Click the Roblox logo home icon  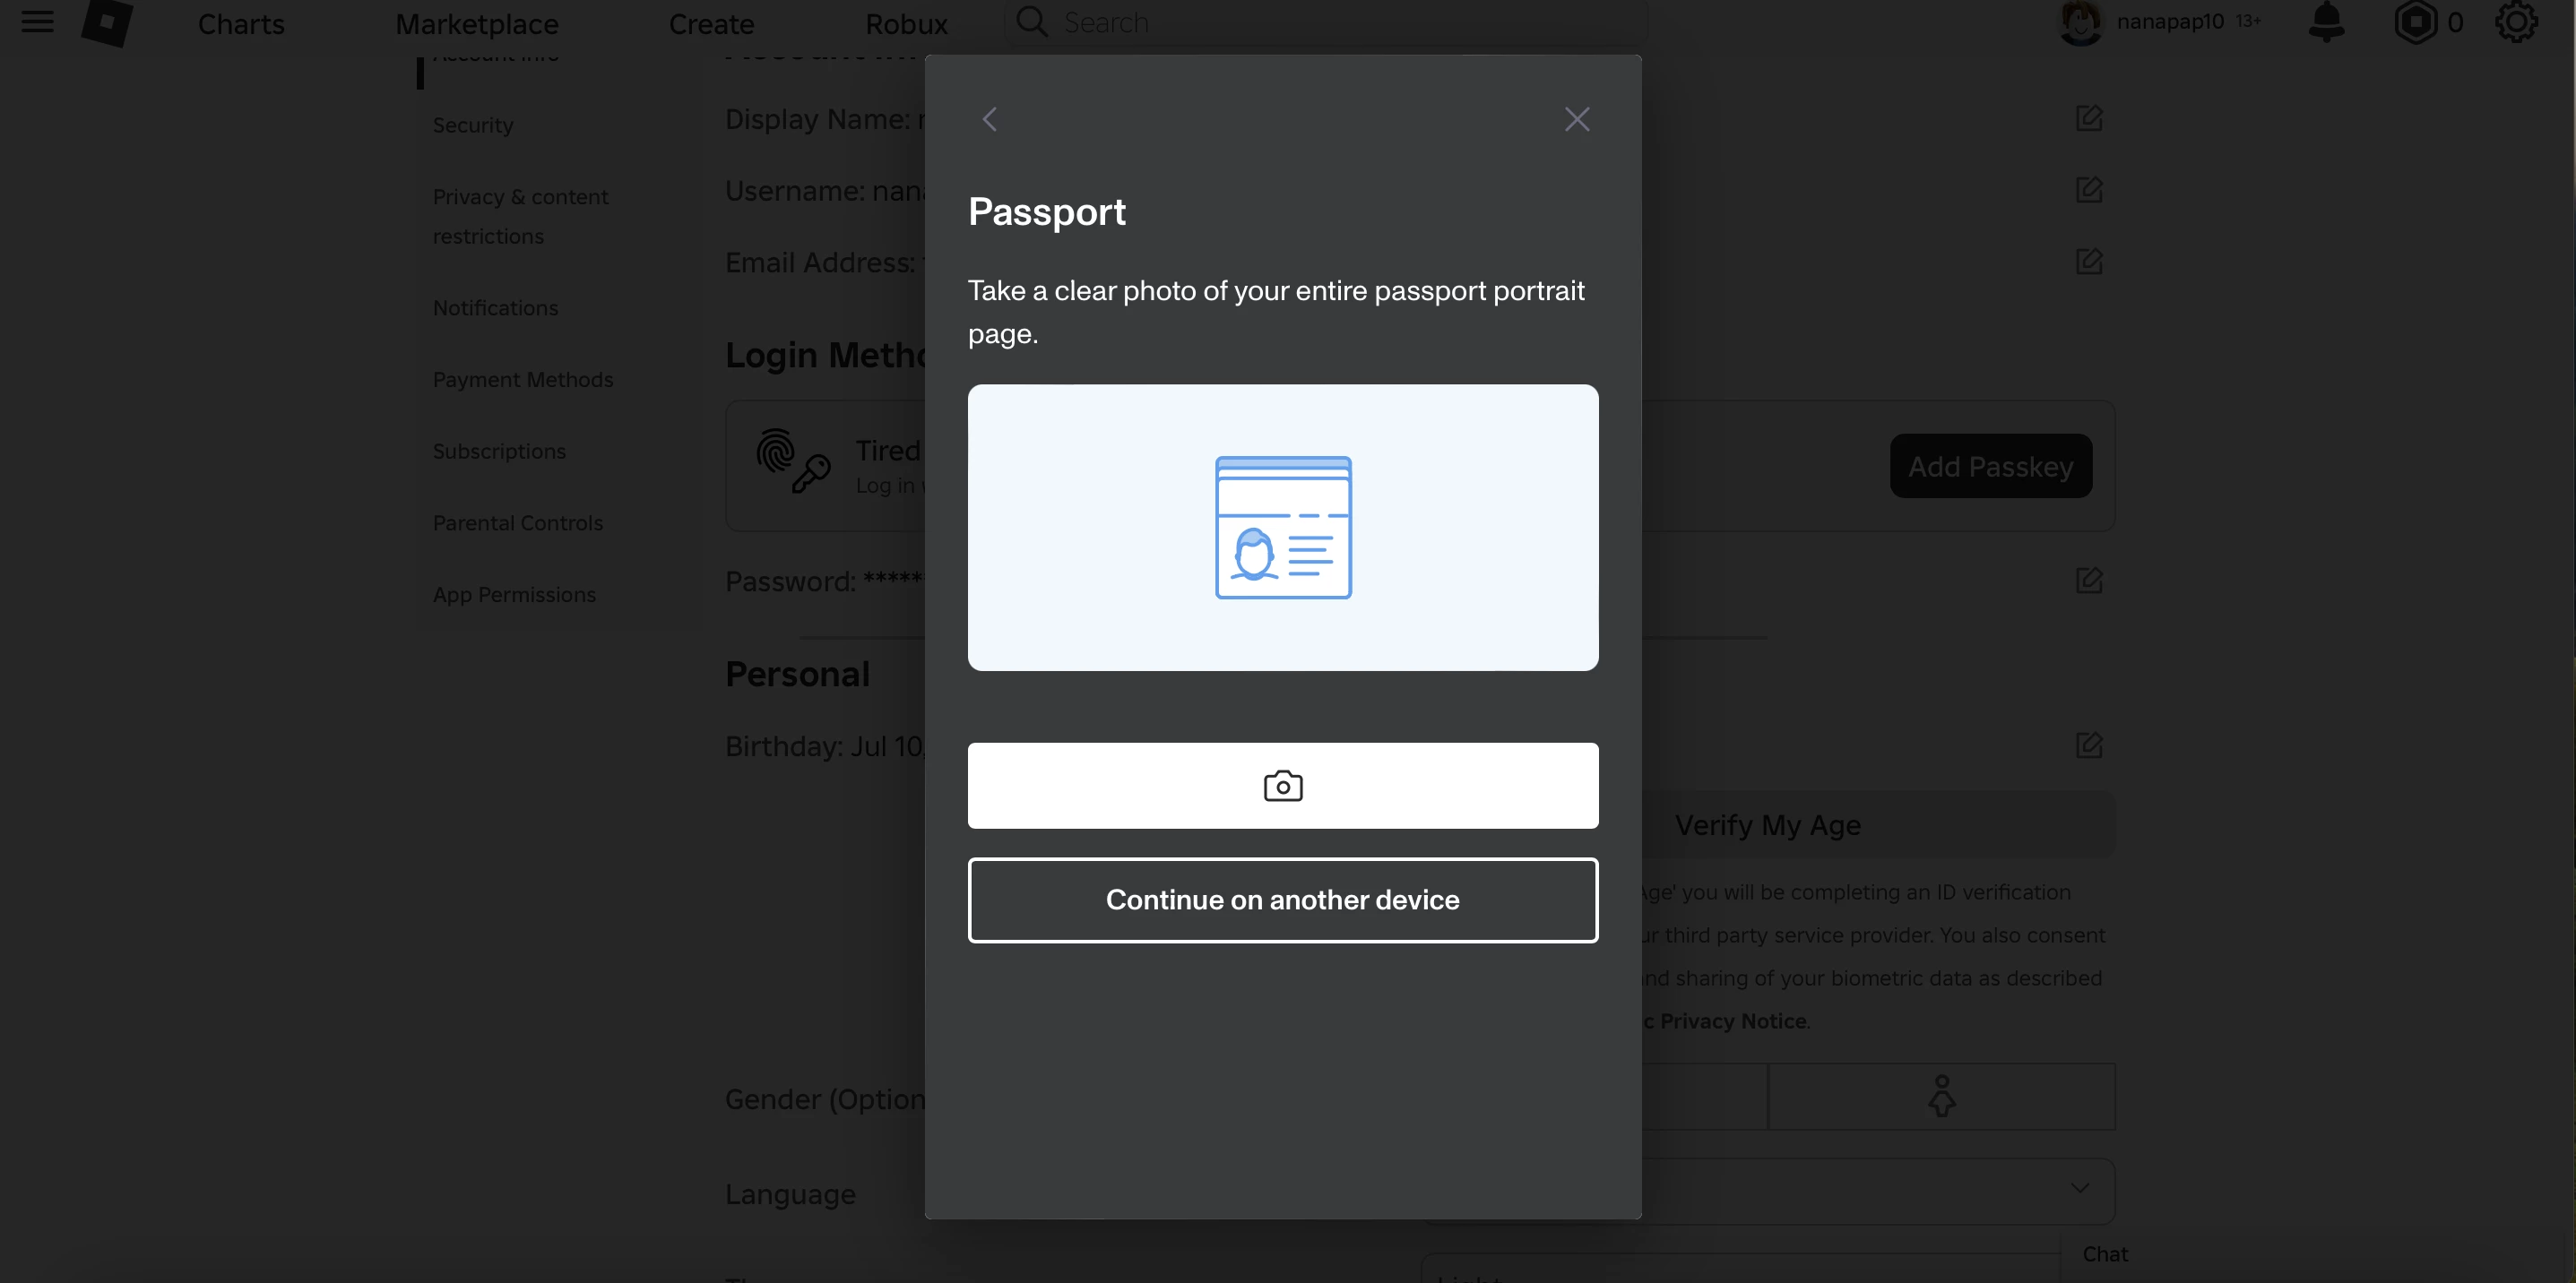pyautogui.click(x=107, y=22)
